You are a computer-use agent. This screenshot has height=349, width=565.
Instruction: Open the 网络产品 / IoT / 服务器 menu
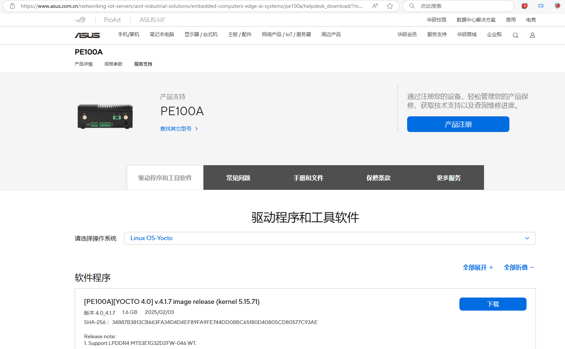pos(286,34)
